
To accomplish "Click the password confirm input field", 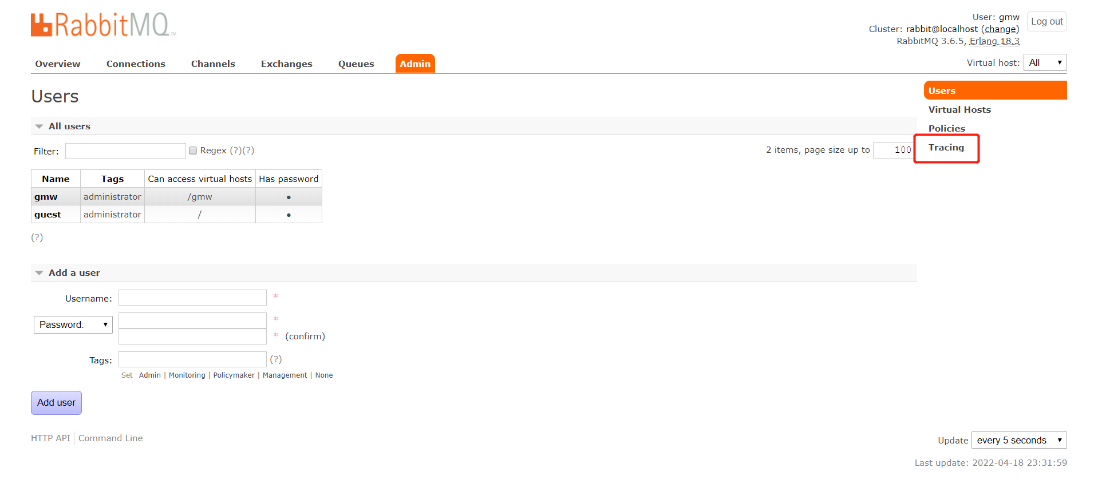I will [192, 336].
